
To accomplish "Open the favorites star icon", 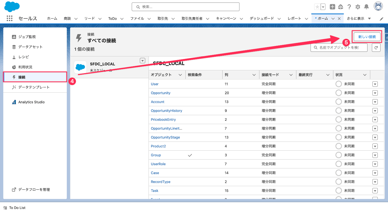I will 317,7.
